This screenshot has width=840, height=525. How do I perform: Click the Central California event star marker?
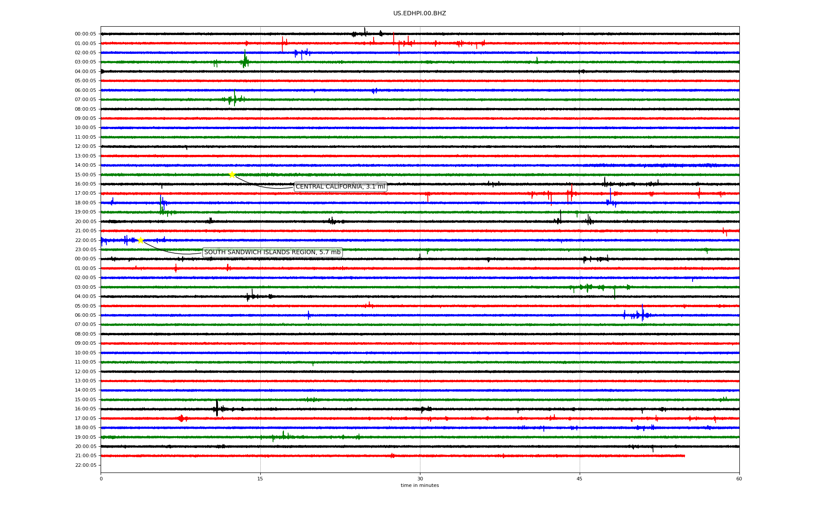(232, 175)
